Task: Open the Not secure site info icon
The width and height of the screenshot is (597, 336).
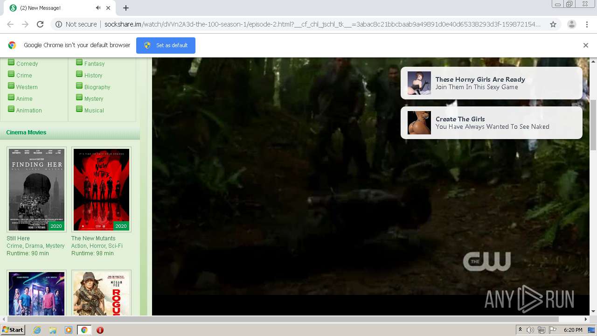Action: click(59, 24)
